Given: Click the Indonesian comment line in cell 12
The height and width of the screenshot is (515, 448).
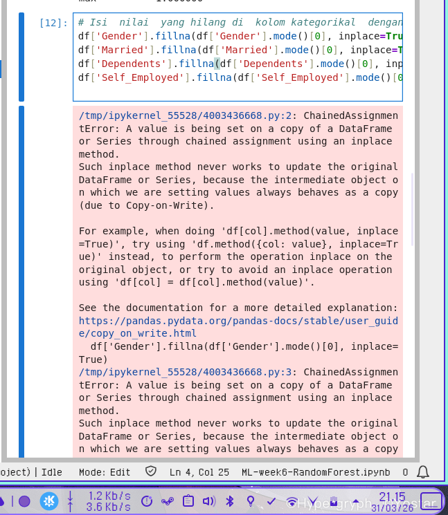Looking at the screenshot, I should tap(240, 22).
